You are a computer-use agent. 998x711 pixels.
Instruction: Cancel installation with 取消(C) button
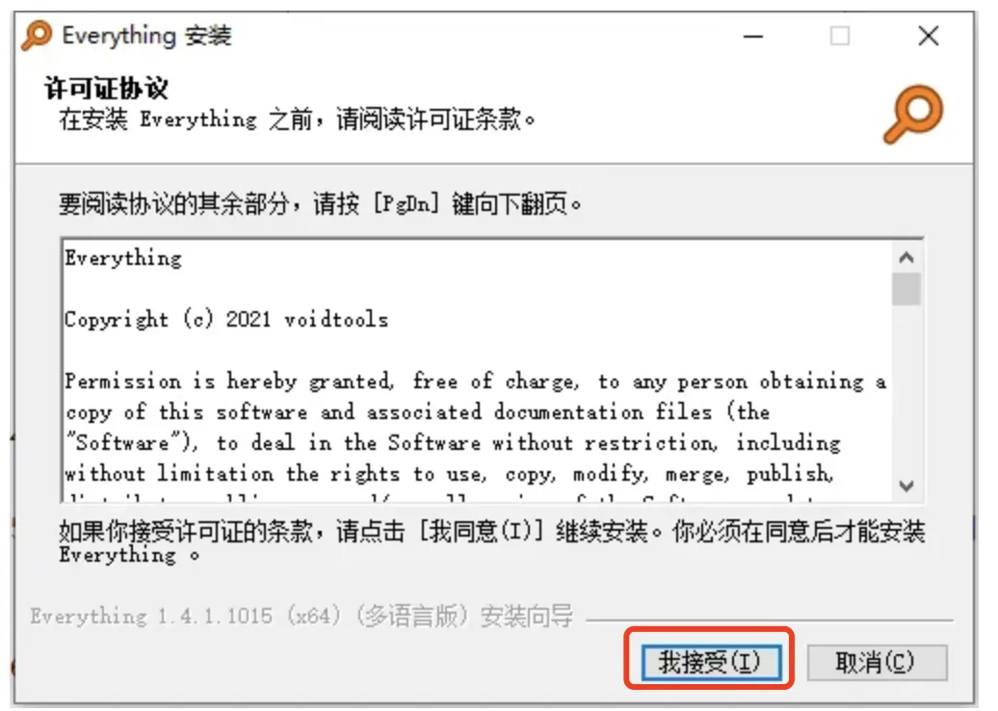tap(877, 663)
